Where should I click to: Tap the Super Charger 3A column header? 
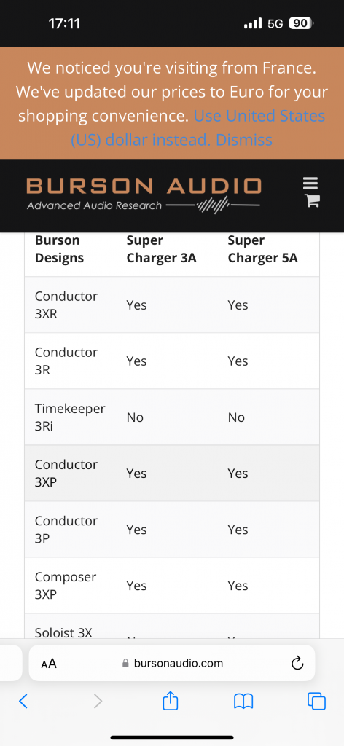coord(161,249)
